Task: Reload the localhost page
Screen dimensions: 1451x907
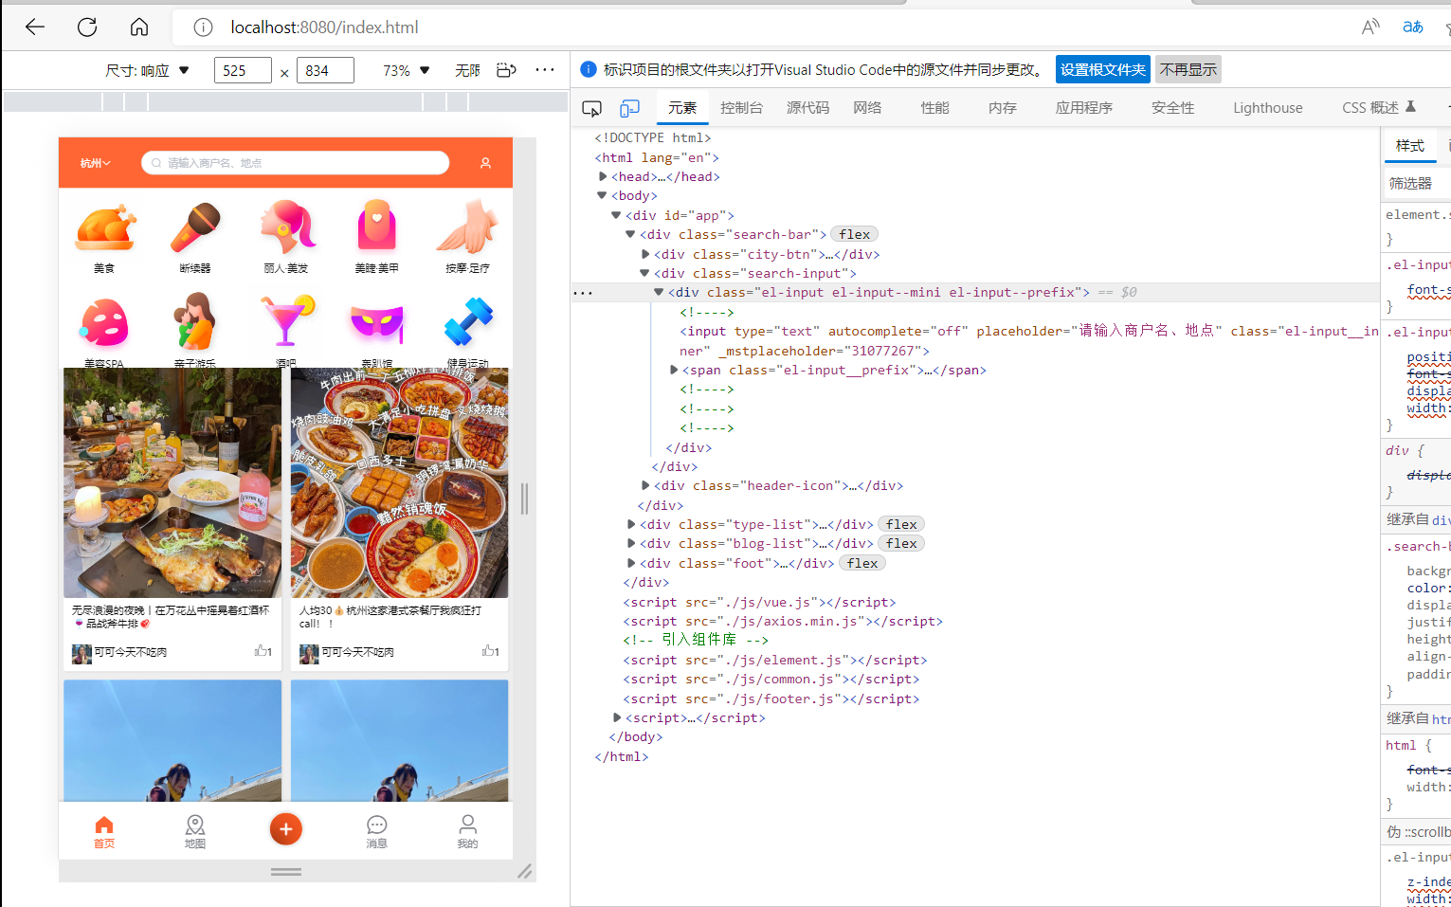Action: point(87,27)
